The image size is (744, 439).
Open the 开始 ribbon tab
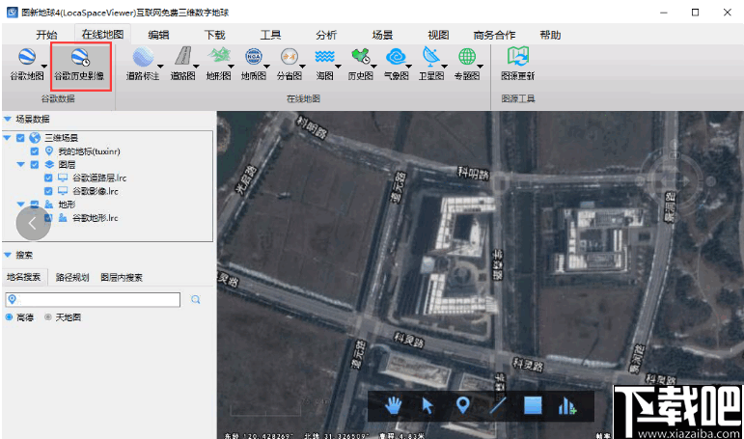click(x=46, y=35)
